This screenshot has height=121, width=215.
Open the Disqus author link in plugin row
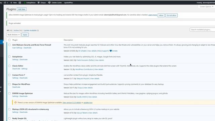pyautogui.click(x=80, y=88)
